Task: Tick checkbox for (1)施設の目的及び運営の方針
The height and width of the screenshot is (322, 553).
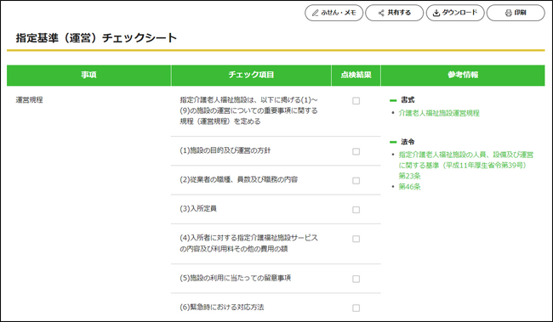Action: click(356, 151)
